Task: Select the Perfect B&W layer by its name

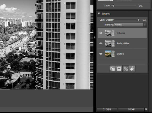Action: coord(123,43)
